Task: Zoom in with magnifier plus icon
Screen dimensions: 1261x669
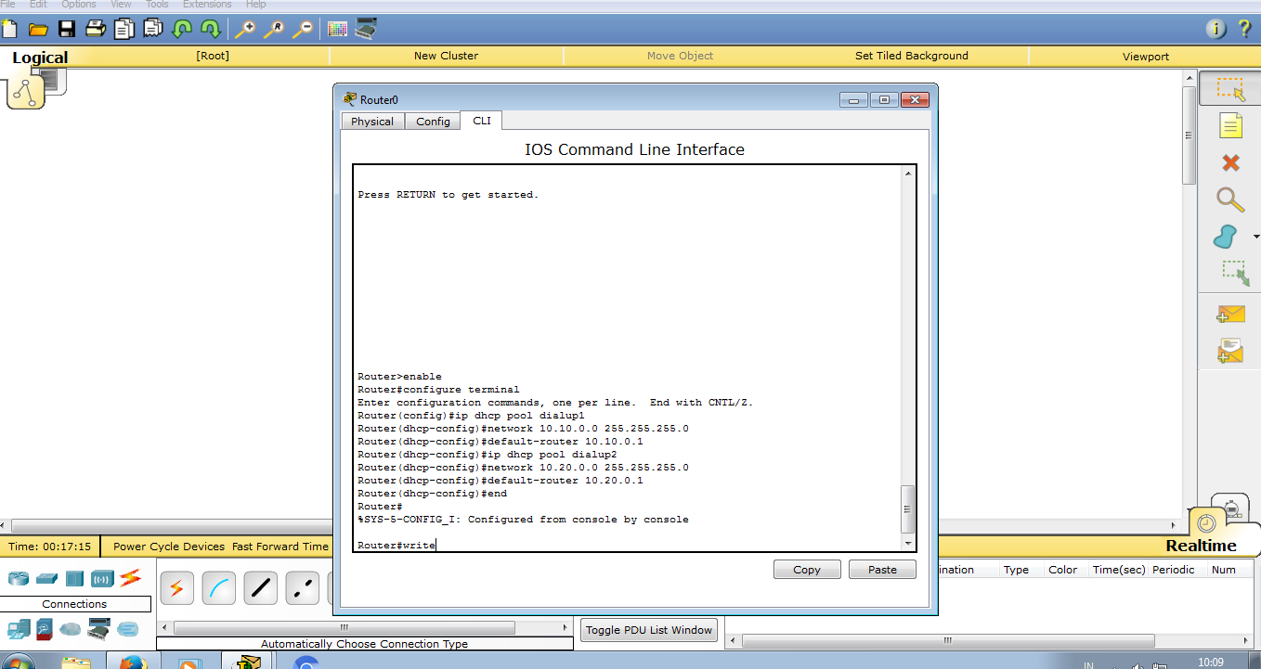Action: coord(245,29)
